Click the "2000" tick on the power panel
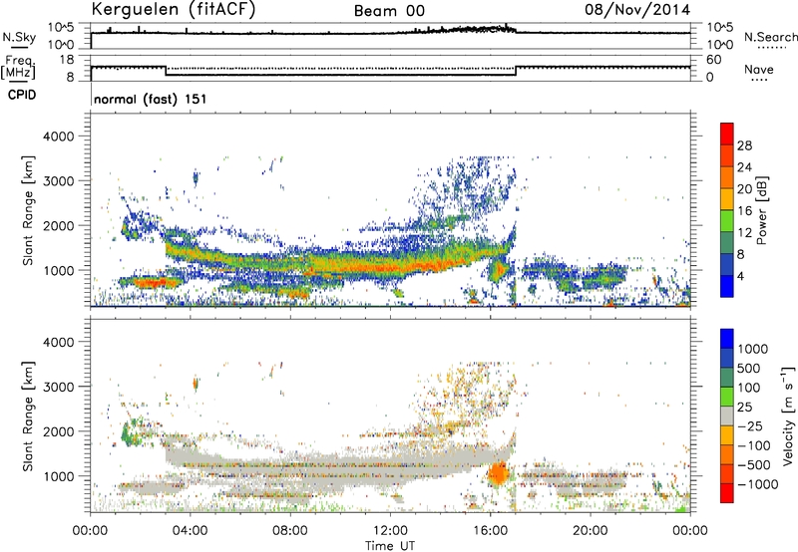 click(58, 225)
